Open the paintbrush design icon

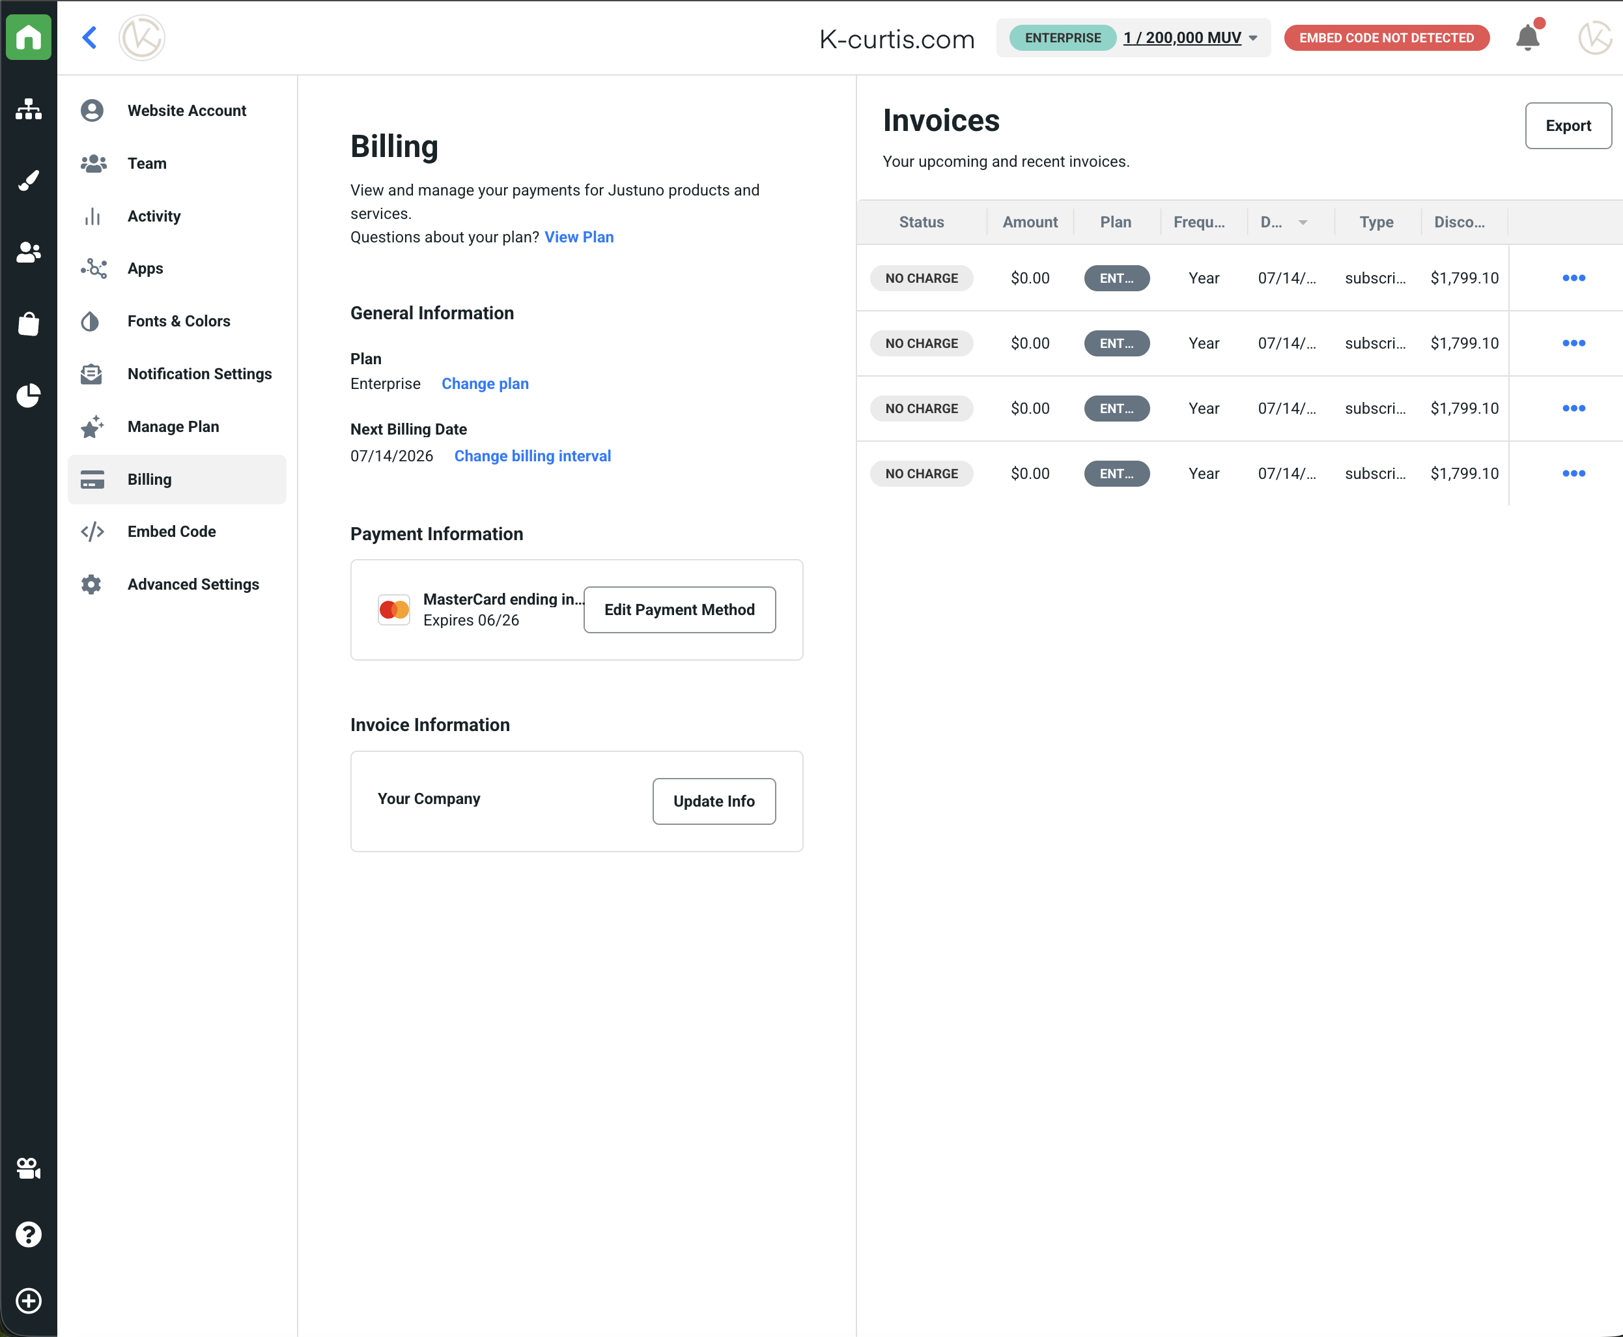29,181
